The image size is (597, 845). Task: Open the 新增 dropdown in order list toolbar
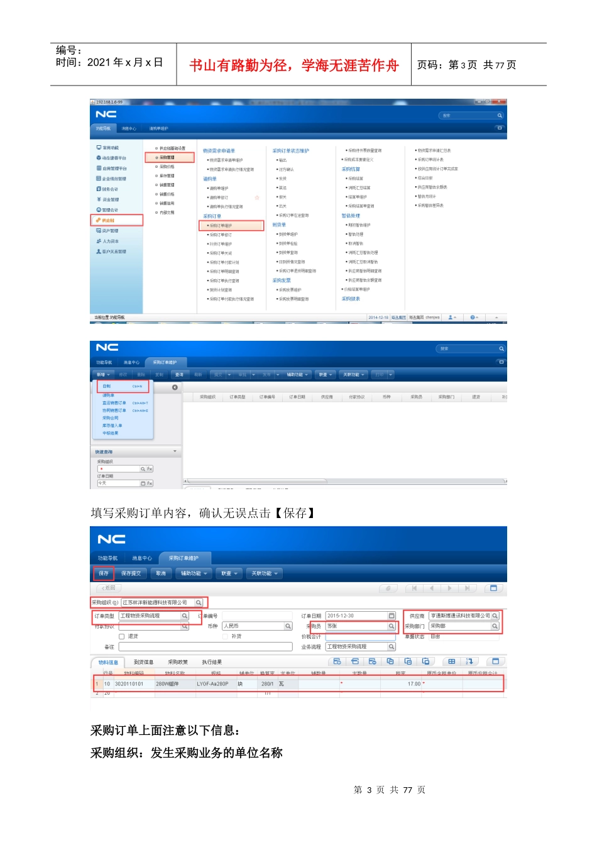pyautogui.click(x=103, y=375)
